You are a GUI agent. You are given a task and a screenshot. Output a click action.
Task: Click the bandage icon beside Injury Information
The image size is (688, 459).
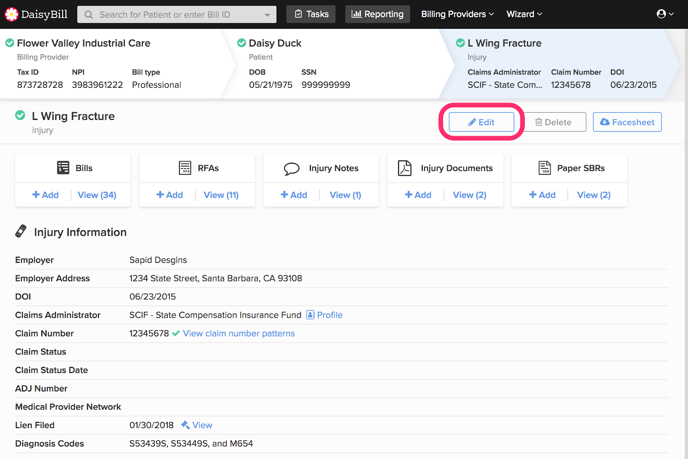point(21,231)
